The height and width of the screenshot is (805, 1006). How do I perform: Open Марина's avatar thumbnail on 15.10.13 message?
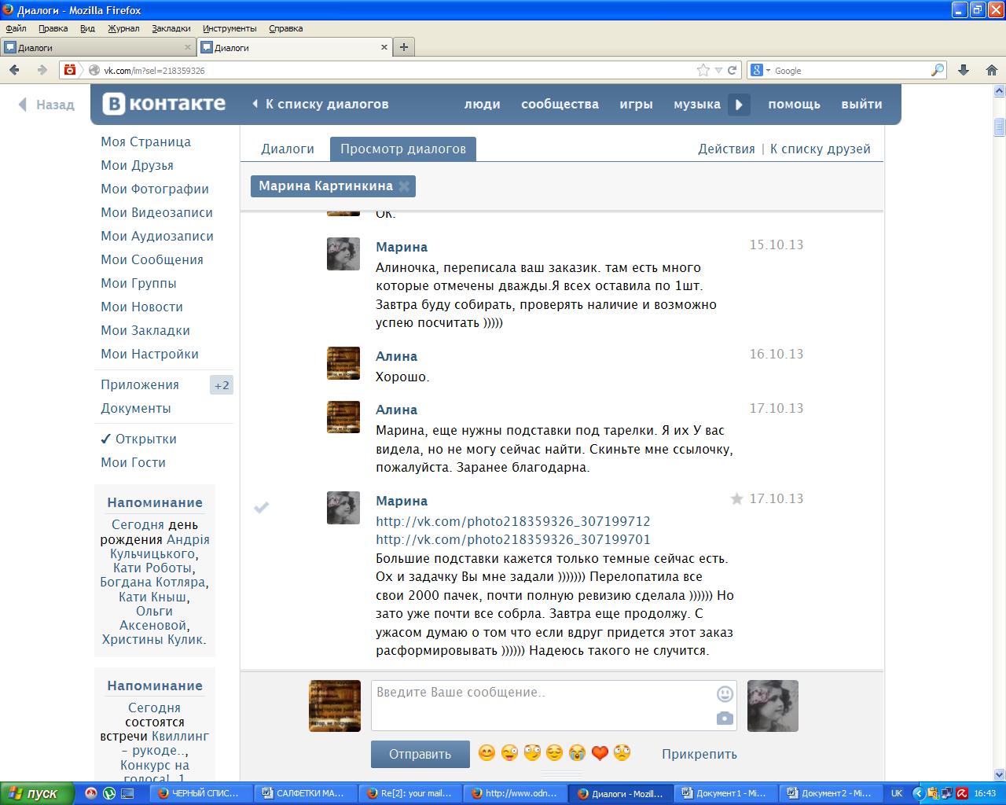[x=343, y=254]
